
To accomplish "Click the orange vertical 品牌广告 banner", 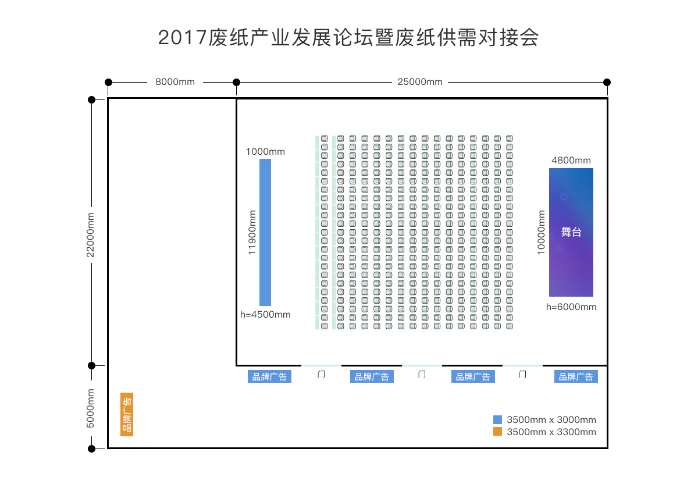I will pyautogui.click(x=127, y=414).
